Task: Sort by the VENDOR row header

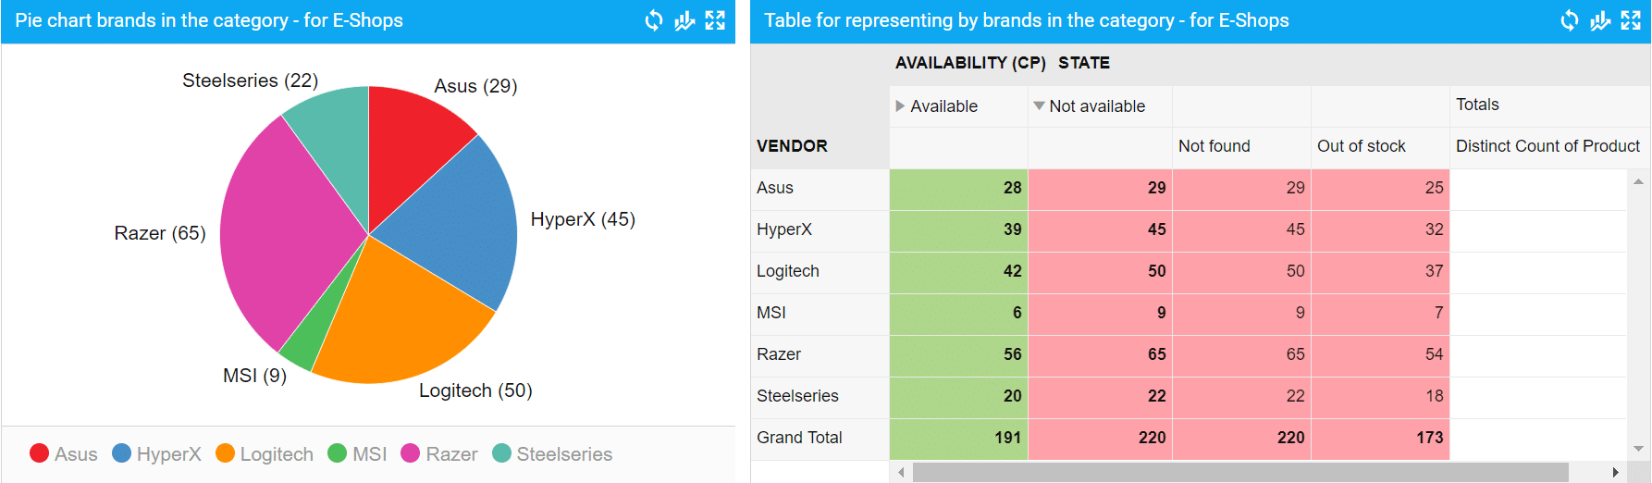Action: 792,146
